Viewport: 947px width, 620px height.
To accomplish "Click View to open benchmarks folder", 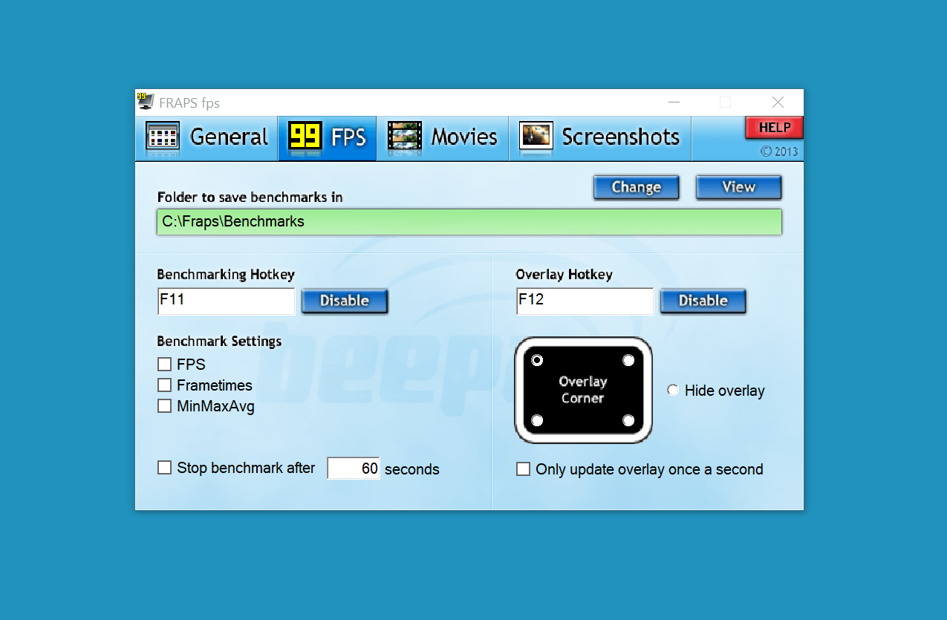I will (x=738, y=187).
